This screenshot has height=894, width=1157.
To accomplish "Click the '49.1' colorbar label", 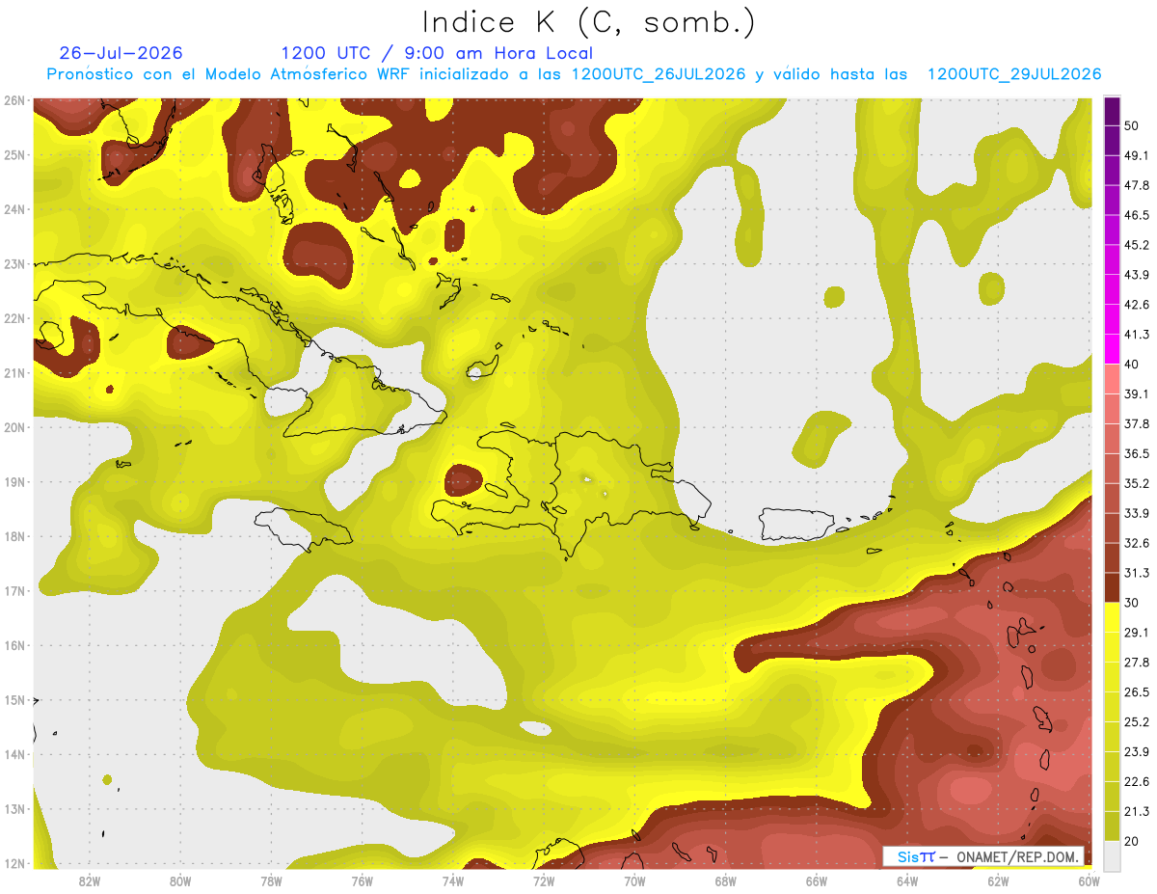I will (x=1137, y=155).
